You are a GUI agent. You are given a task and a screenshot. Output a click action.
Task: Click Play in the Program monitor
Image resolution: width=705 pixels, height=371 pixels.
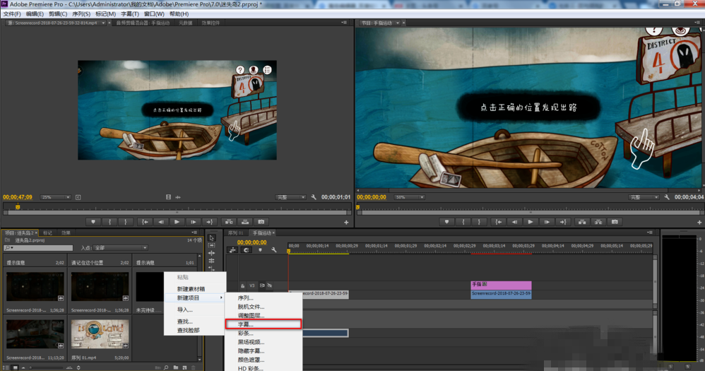click(531, 222)
